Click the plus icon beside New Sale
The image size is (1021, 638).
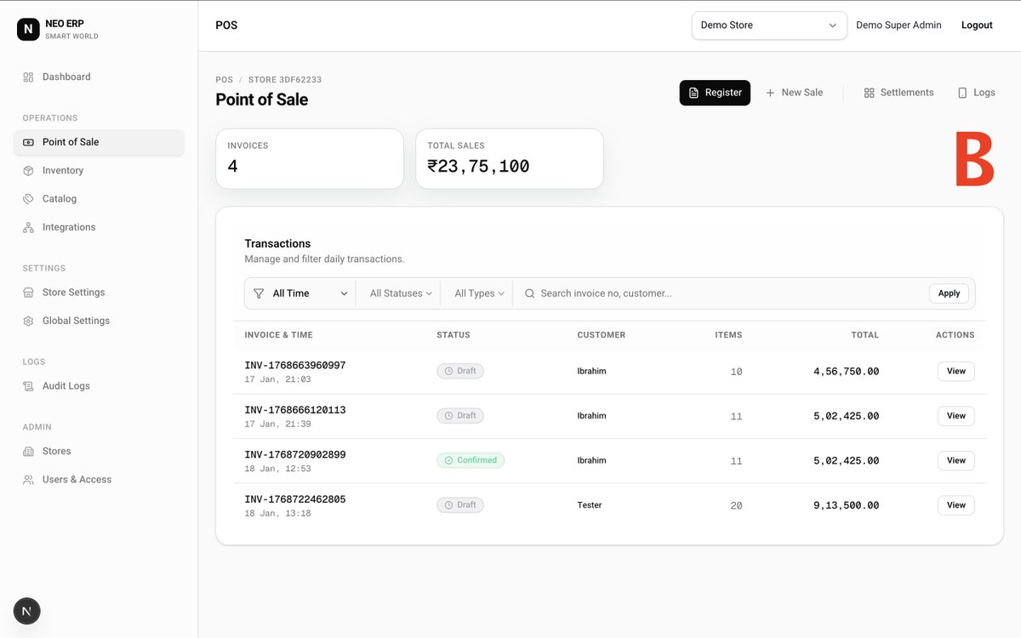coord(771,93)
